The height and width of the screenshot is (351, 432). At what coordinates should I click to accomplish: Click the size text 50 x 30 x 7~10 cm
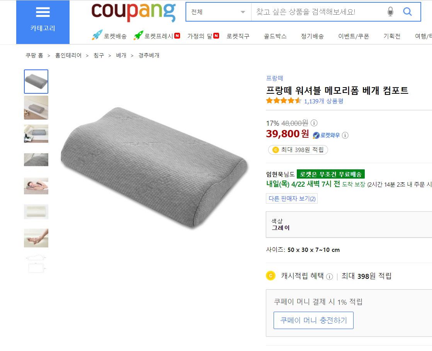(313, 250)
